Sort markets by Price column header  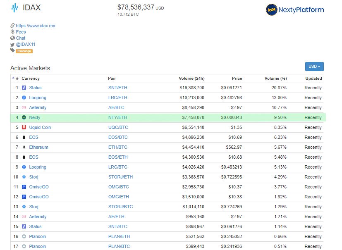click(237, 79)
